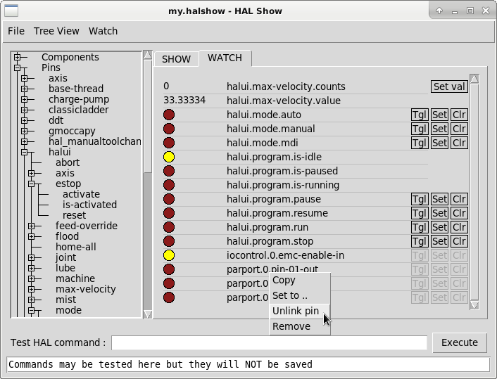Expand the Components tree node

point(17,57)
